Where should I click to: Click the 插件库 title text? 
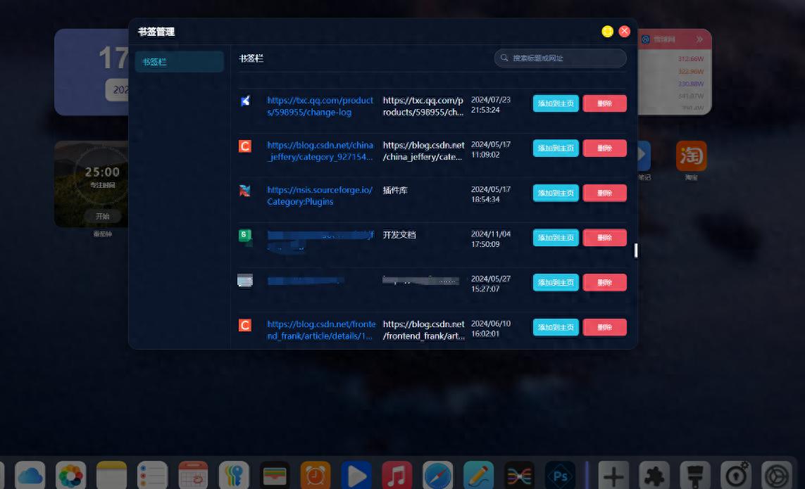coord(395,191)
